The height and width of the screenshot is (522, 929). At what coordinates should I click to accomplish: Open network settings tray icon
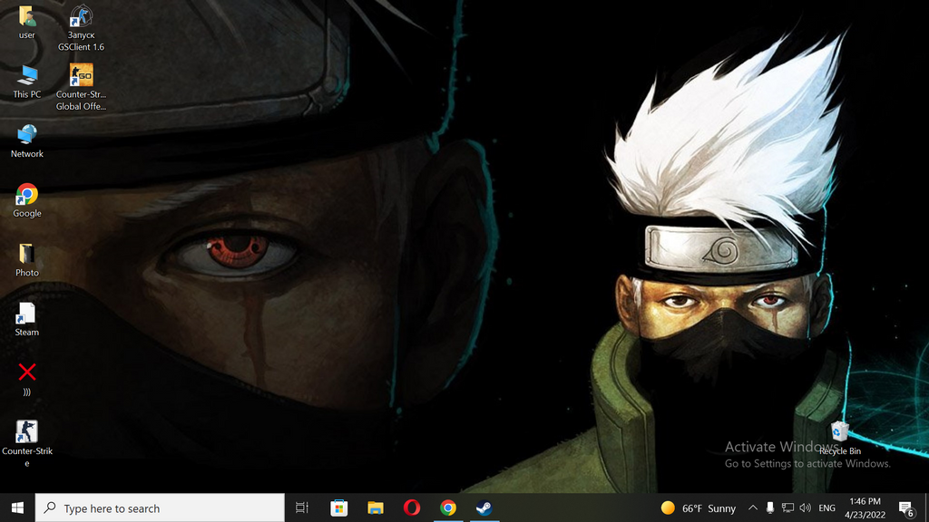[787, 507]
